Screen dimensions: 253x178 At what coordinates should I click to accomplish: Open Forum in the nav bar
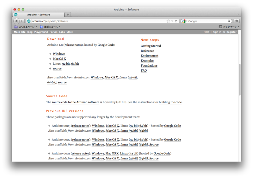(x=53, y=32)
